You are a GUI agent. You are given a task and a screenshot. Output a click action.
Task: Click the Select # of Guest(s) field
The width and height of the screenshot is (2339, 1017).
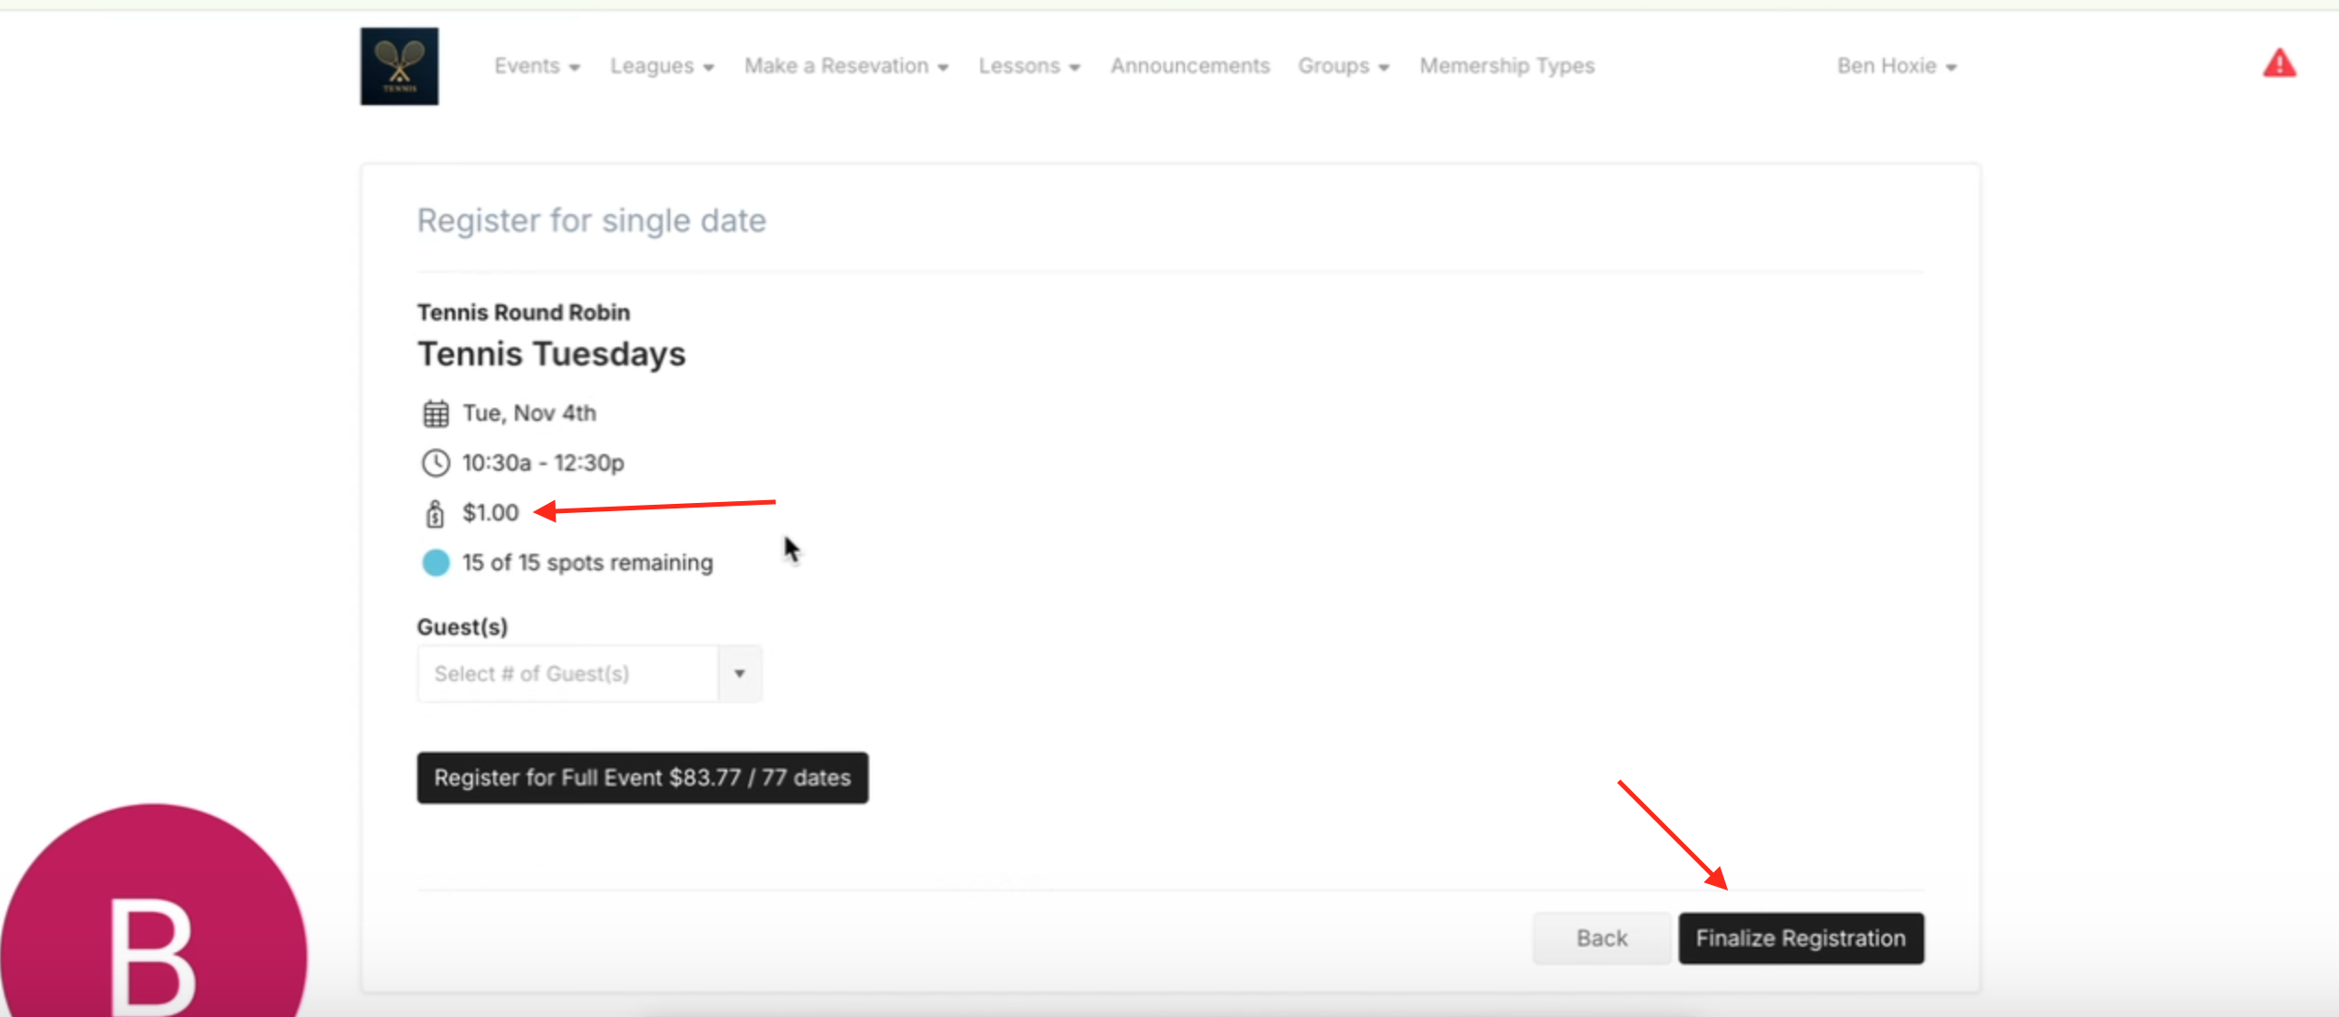point(567,674)
